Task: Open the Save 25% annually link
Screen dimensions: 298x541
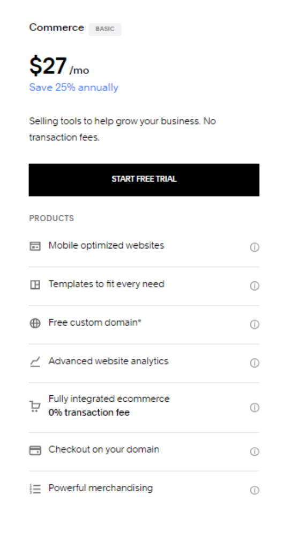Action: click(73, 87)
